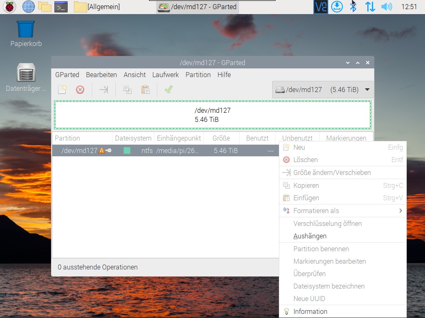
Task: Sort by the Größe column header
Action: click(x=221, y=138)
